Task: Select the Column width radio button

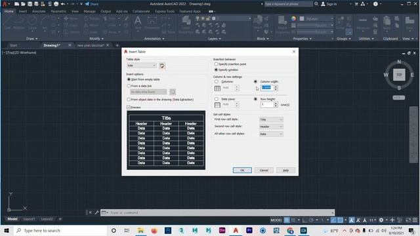Action: point(255,81)
